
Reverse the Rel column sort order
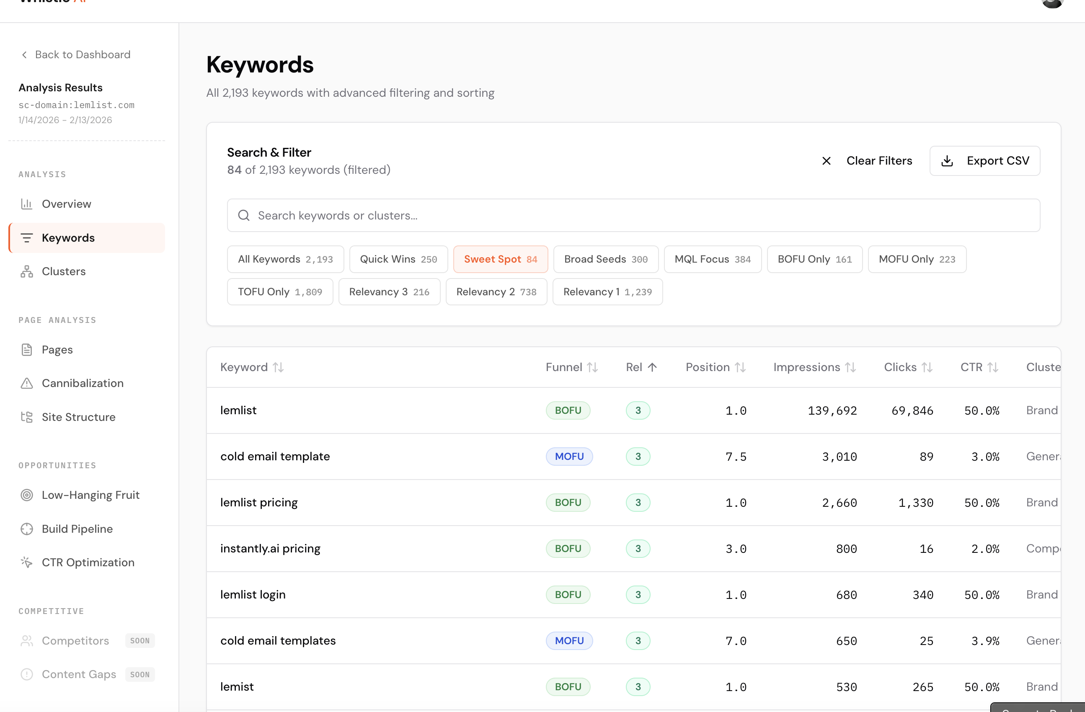pyautogui.click(x=641, y=367)
